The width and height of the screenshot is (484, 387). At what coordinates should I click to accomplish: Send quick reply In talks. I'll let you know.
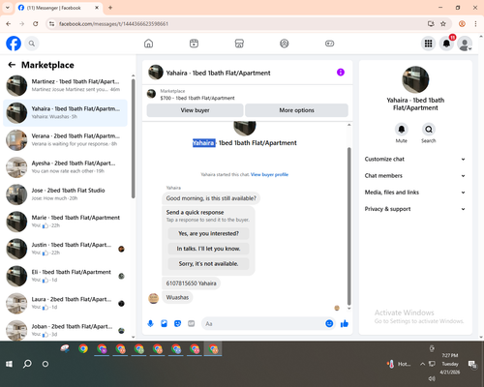coord(208,249)
